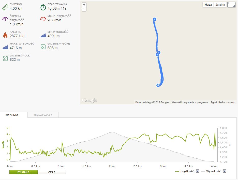This screenshot has width=238, height=180.
Task: Click the total ascent arrow icon
Action: tap(43, 47)
